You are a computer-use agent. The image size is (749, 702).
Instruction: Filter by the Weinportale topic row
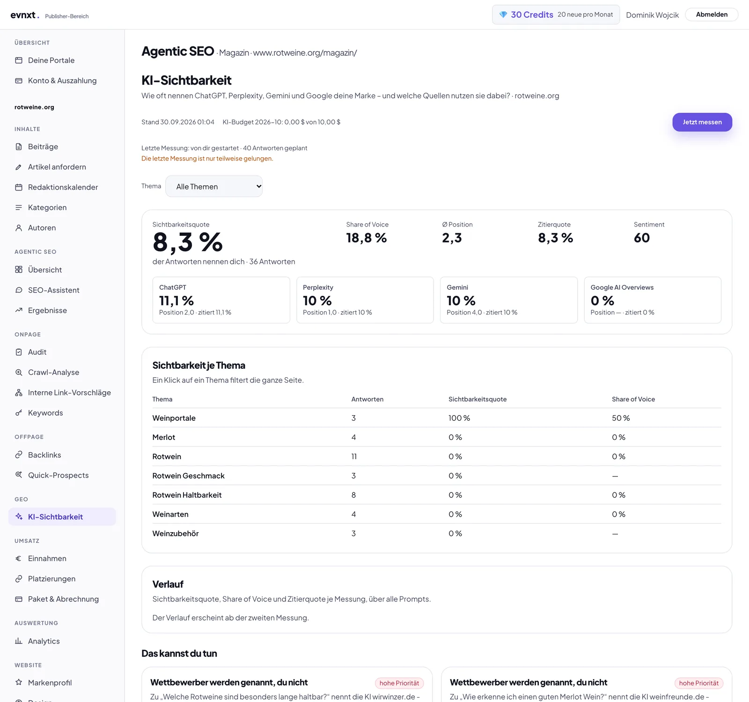tap(436, 418)
